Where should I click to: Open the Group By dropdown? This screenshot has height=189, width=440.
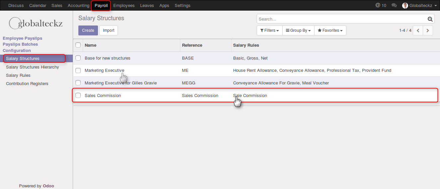(x=298, y=30)
